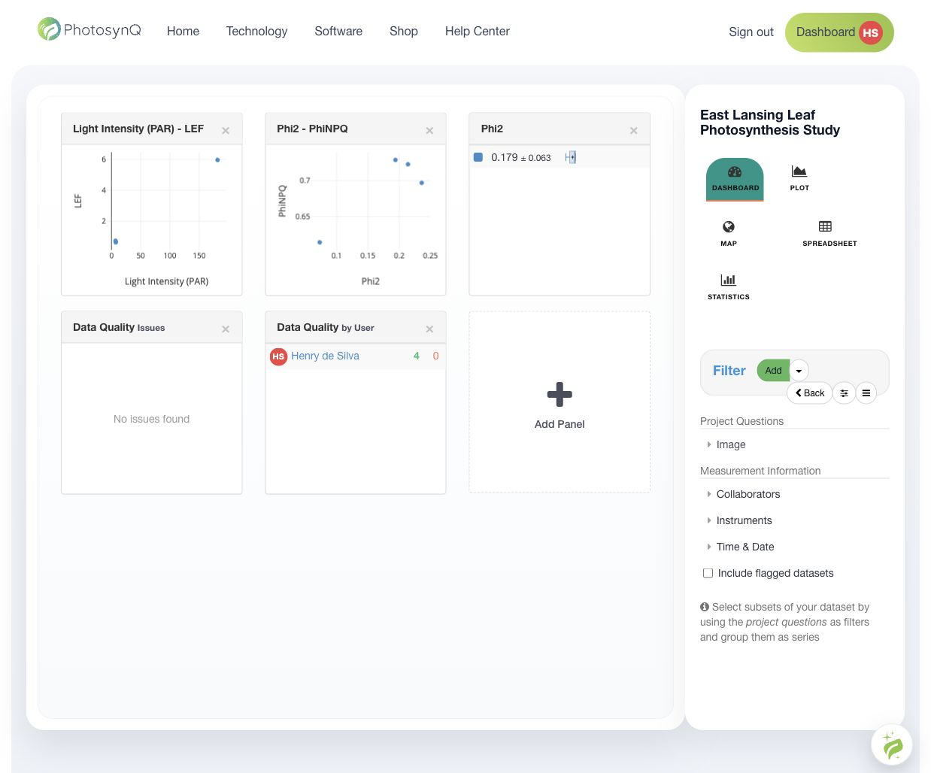The width and height of the screenshot is (931, 773).
Task: Click the Measurement Information heading
Action: pyautogui.click(x=760, y=471)
